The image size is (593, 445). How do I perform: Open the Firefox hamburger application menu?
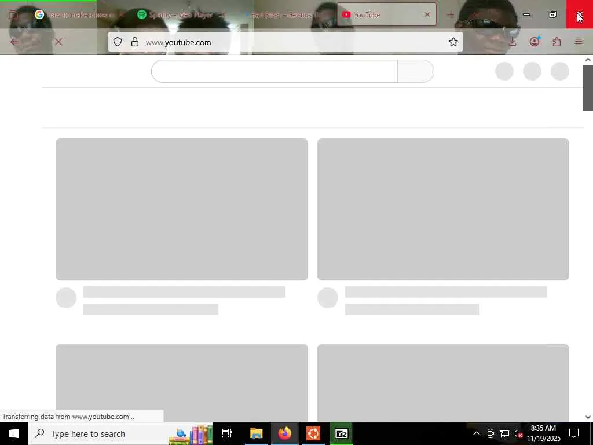point(579,42)
